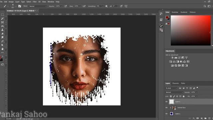This screenshot has width=213, height=120.
Task: Open the Brush Settings panel icon in options bar
Action: click(x=20, y=6)
